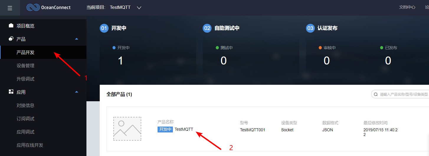The image size is (429, 156).
Task: Click the product search input field
Action: (x=400, y=94)
